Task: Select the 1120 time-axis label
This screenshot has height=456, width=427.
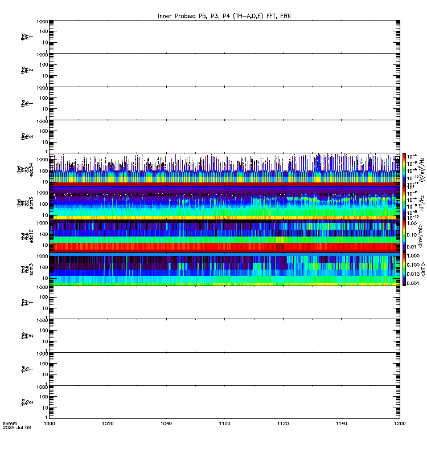Action: tap(283, 424)
